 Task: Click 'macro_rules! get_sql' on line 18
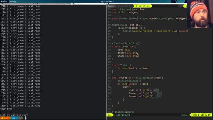(126, 25)
